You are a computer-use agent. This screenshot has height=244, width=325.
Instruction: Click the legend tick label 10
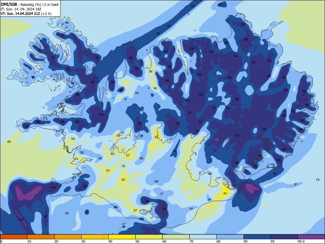[x=29, y=241]
